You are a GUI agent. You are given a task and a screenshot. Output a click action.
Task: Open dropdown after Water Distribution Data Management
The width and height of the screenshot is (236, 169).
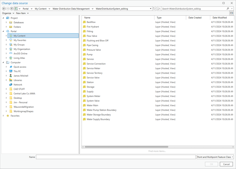point(92,9)
